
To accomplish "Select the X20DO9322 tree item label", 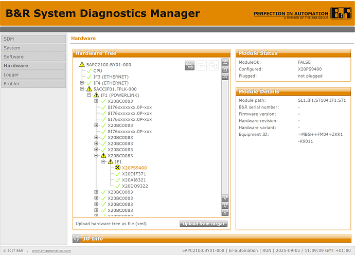I will pyautogui.click(x=135, y=186).
